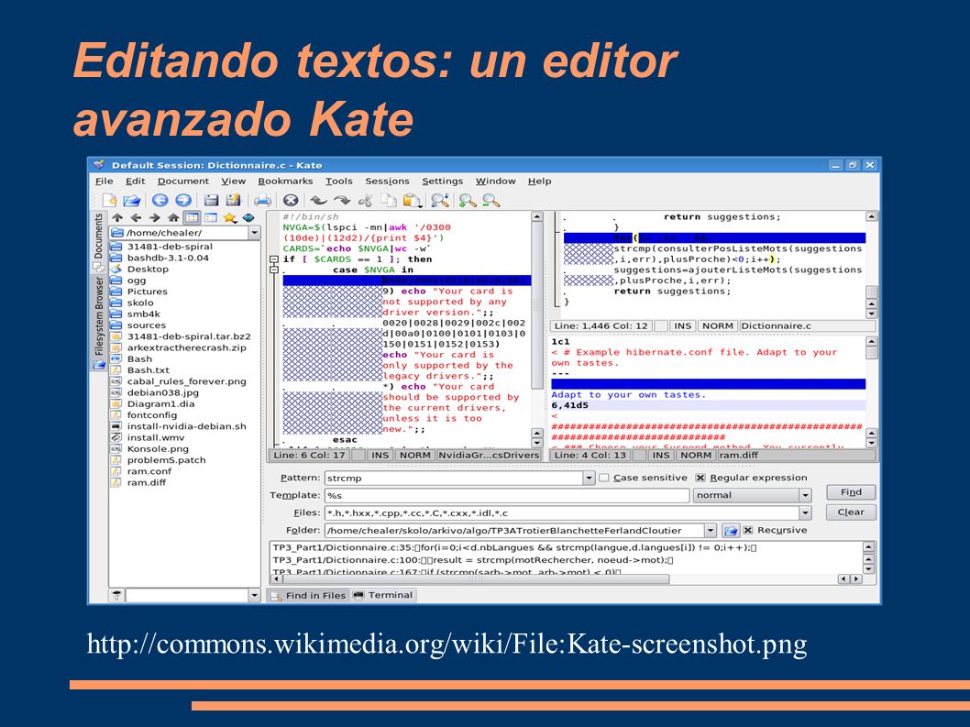Toggle the Regular expression checkbox
Image resolution: width=970 pixels, height=727 pixels.
coord(700,478)
